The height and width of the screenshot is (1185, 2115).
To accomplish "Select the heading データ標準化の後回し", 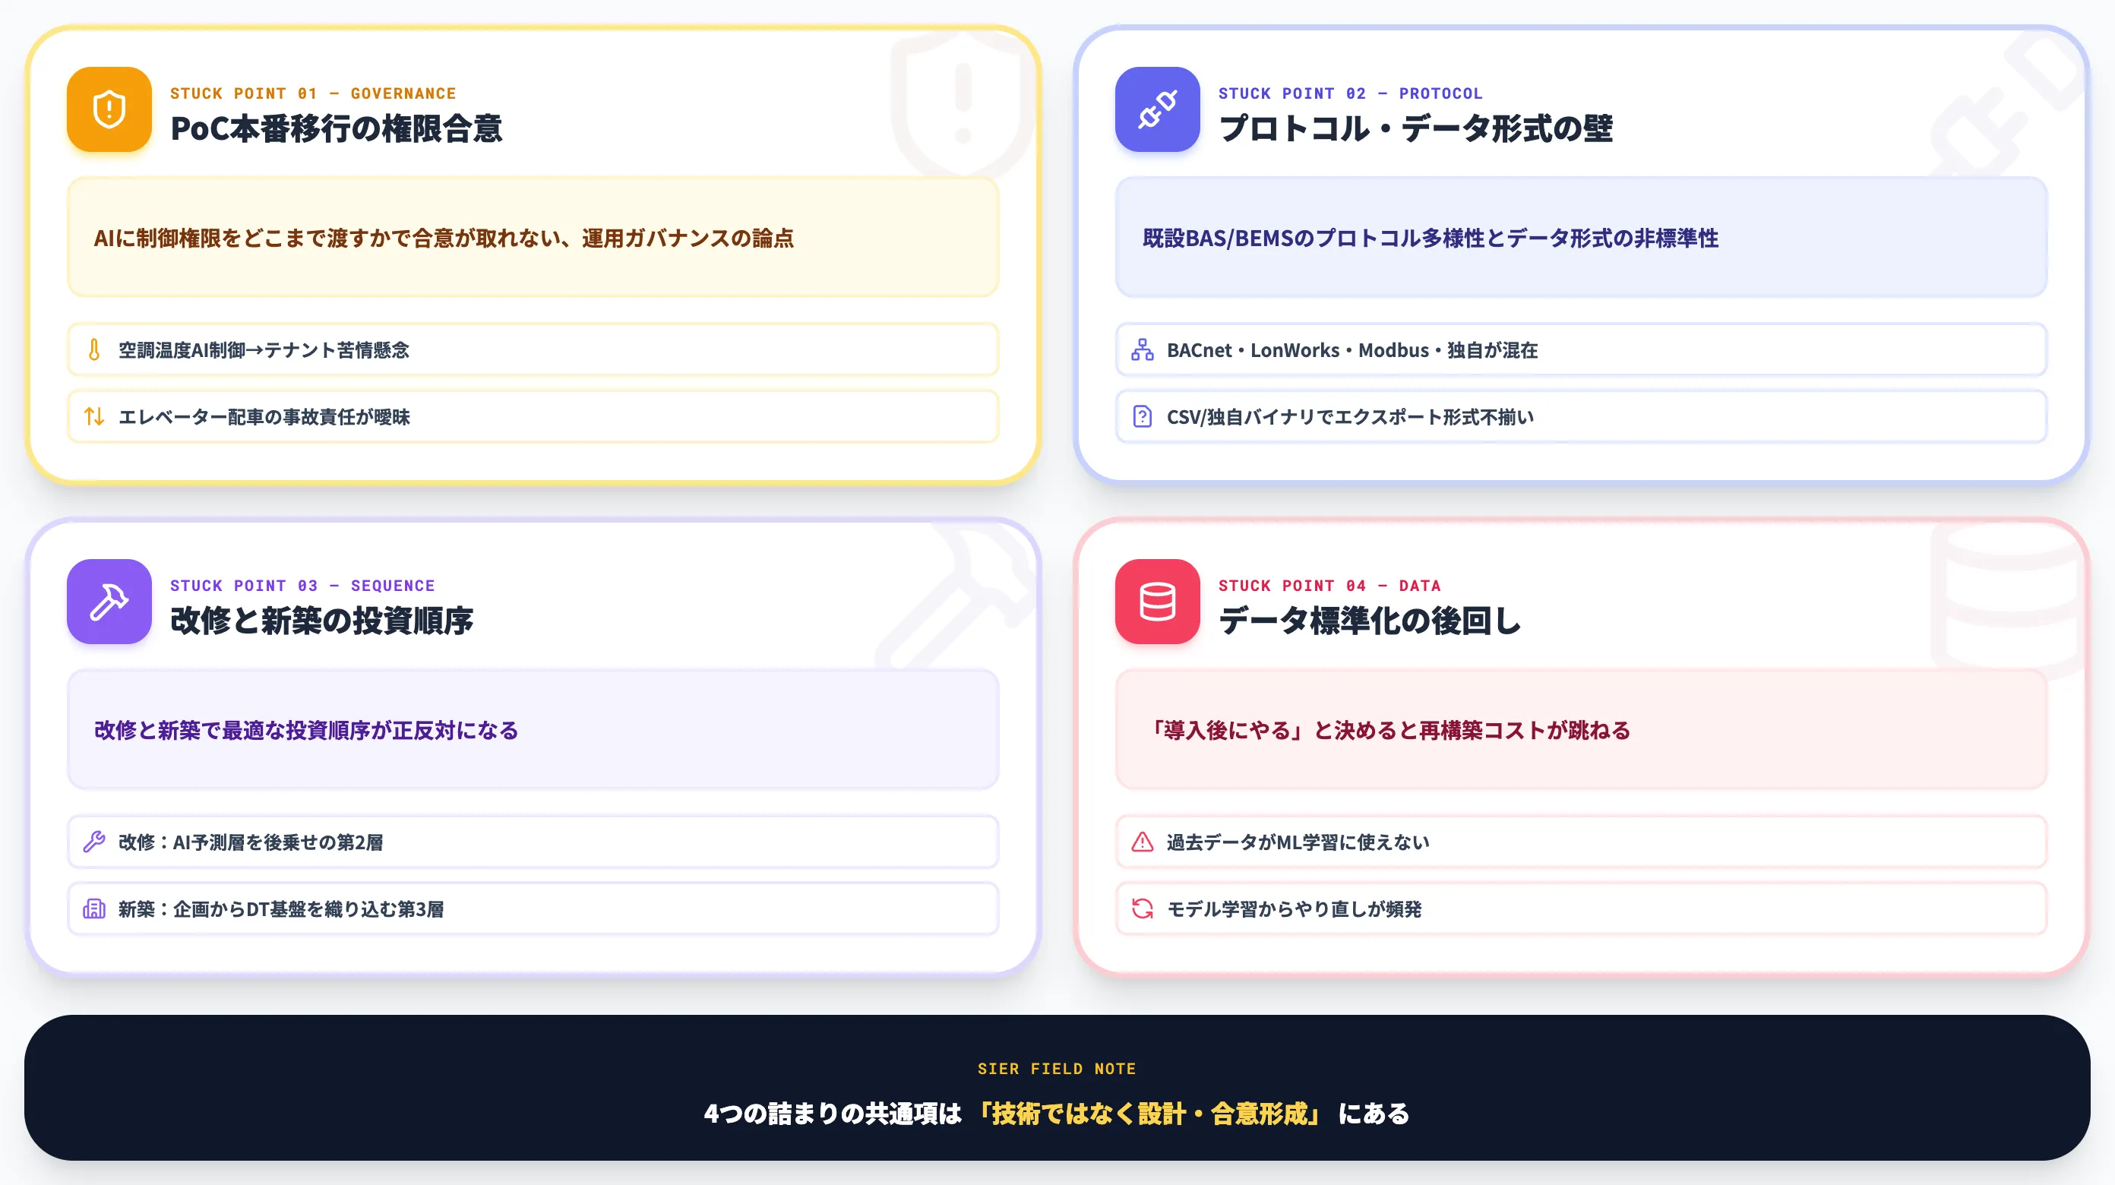I will tap(1370, 620).
